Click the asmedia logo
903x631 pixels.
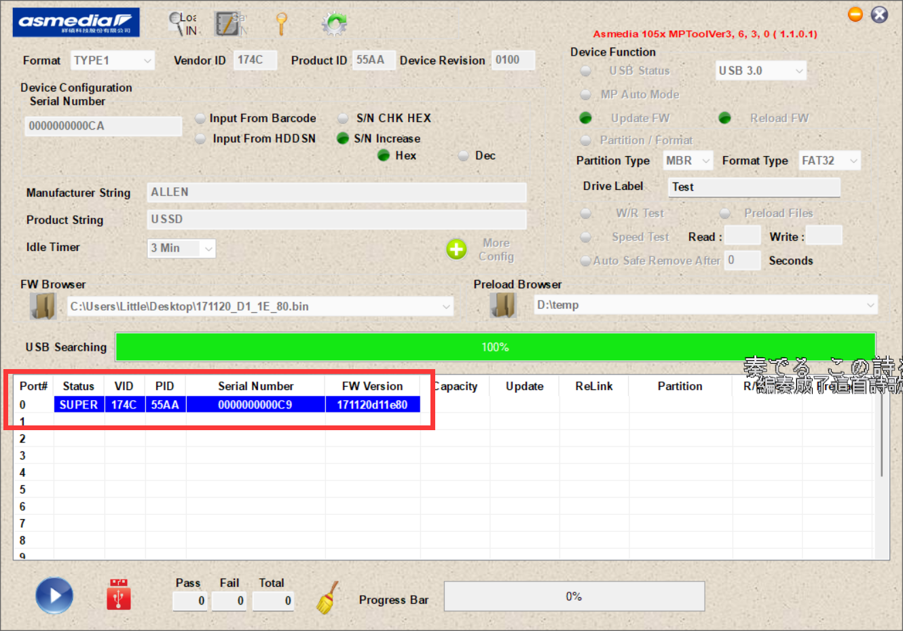(76, 22)
